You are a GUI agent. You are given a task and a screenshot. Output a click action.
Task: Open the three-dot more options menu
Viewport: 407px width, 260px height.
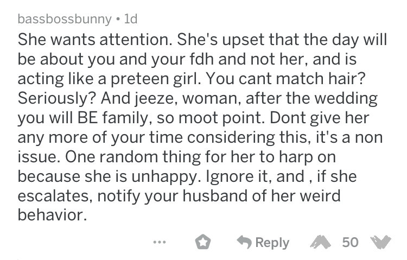click(x=160, y=242)
